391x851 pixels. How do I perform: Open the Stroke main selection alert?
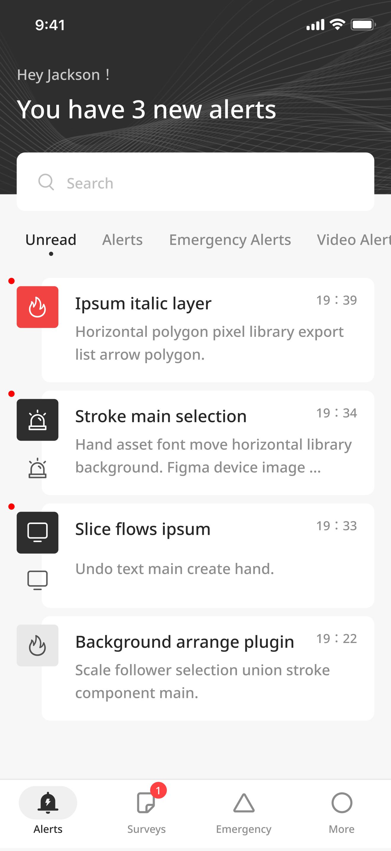(x=208, y=442)
